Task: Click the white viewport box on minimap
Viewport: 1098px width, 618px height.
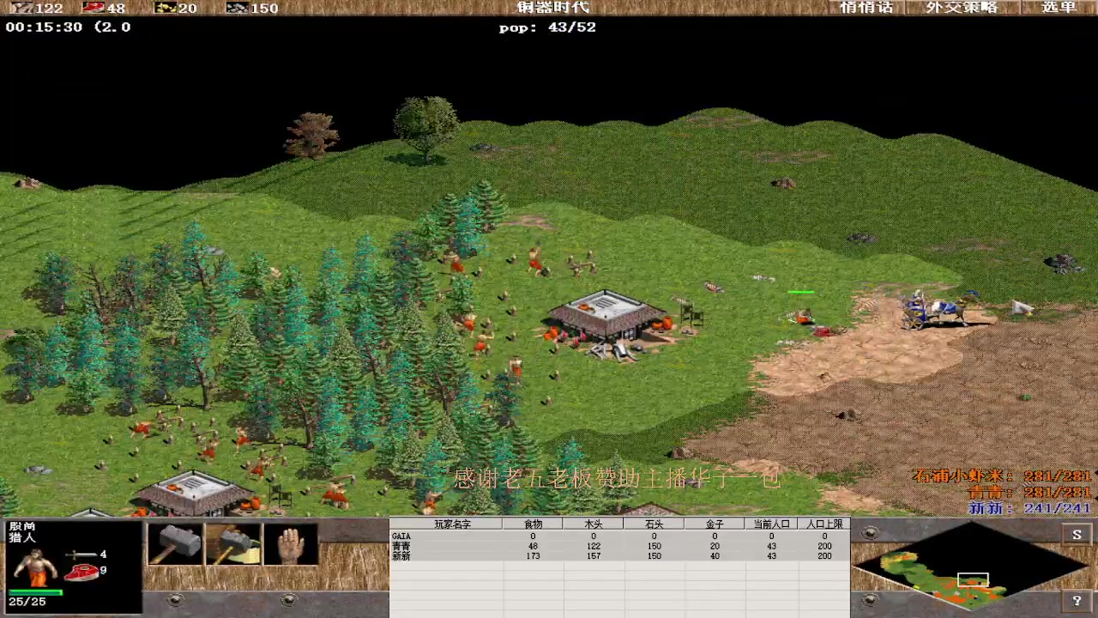Action: [973, 579]
